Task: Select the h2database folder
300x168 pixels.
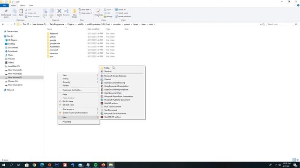Action: [55, 47]
